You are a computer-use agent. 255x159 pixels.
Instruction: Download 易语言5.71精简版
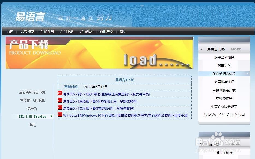(100, 101)
